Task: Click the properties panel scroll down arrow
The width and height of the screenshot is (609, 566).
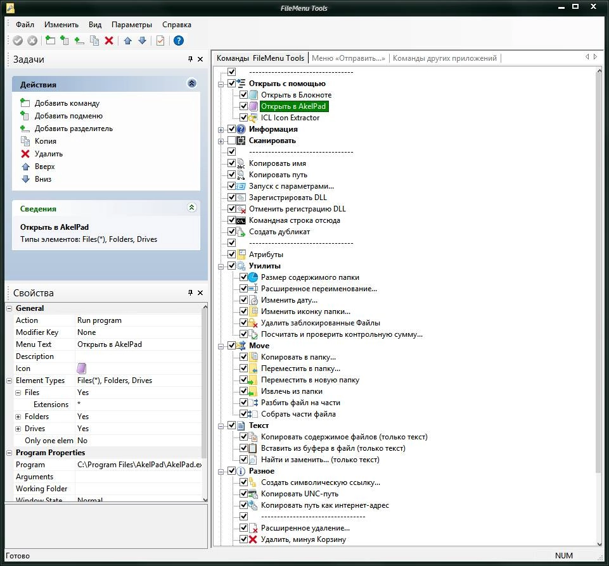Action: pyautogui.click(x=205, y=500)
